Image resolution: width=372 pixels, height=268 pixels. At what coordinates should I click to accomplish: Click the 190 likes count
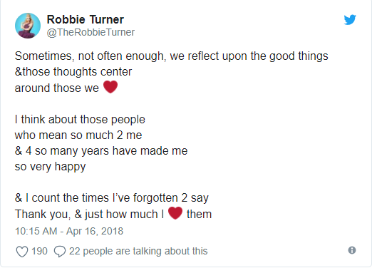pyautogui.click(x=39, y=251)
